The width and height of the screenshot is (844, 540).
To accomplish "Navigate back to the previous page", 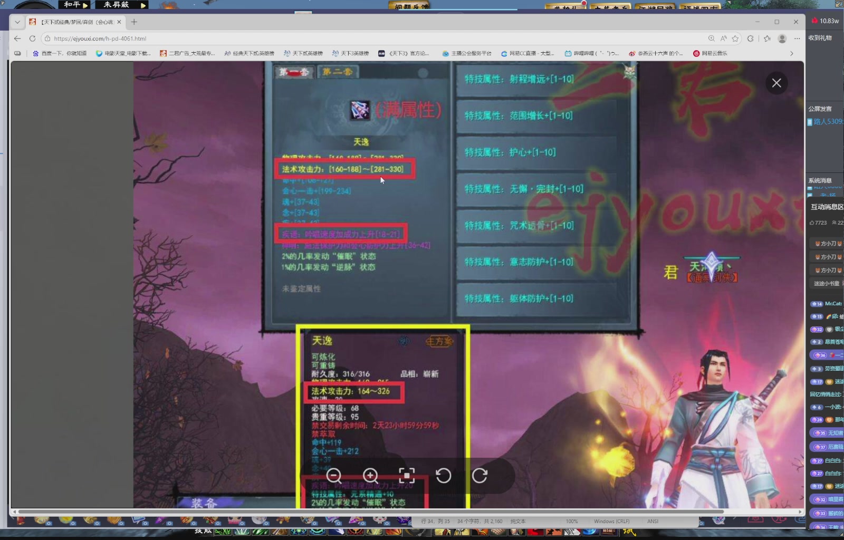I will (x=17, y=38).
